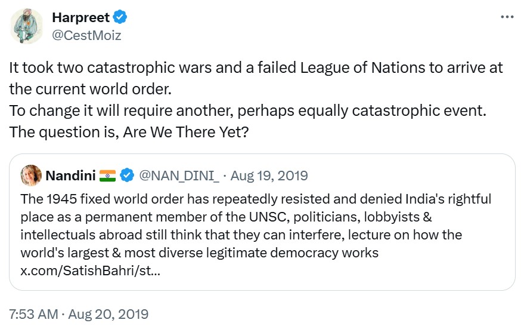Visit the @CestMoiz handle profile
This screenshot has height=326, width=521.
(x=86, y=36)
